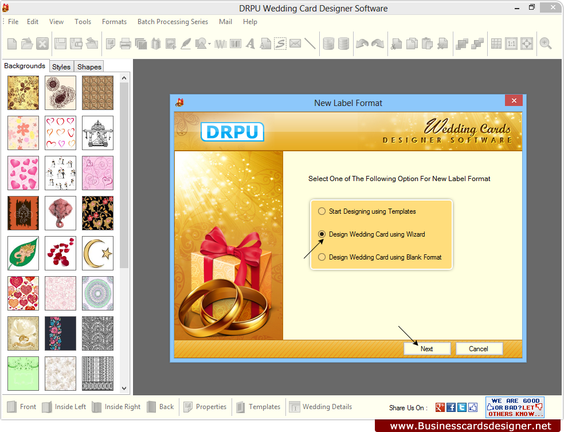The height and width of the screenshot is (432, 564).
Task: Click the Google Plus share icon
Action: tap(440, 407)
